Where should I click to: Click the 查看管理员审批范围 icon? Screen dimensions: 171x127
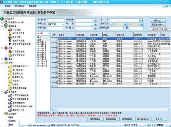tap(10, 44)
